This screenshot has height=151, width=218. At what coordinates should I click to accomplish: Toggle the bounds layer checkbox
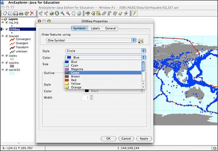click(6, 36)
